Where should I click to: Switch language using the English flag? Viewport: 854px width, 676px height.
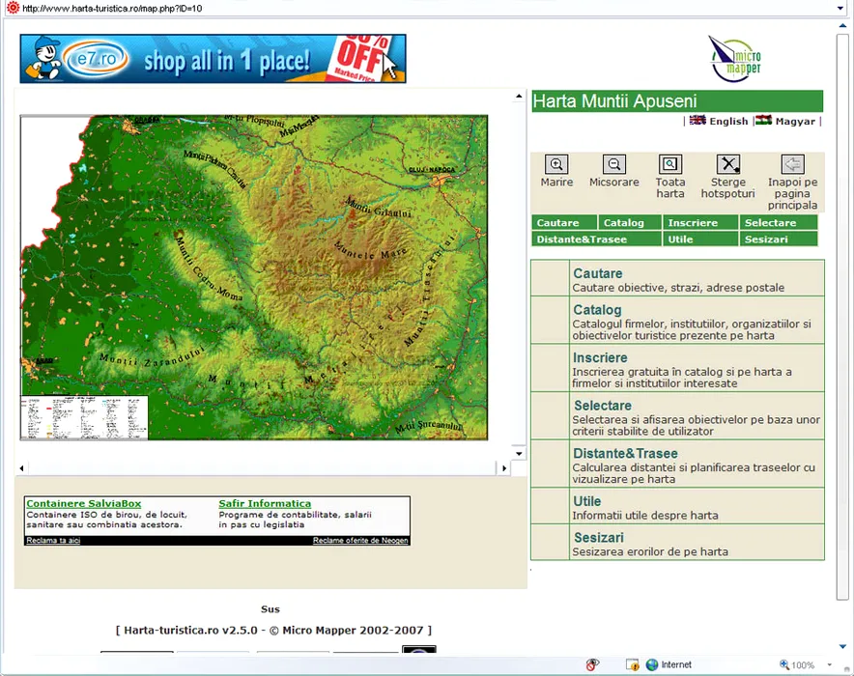tap(697, 121)
